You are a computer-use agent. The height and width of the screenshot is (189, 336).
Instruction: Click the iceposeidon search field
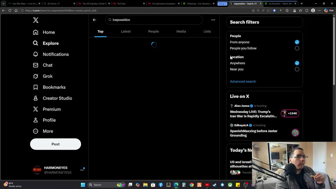(x=154, y=20)
